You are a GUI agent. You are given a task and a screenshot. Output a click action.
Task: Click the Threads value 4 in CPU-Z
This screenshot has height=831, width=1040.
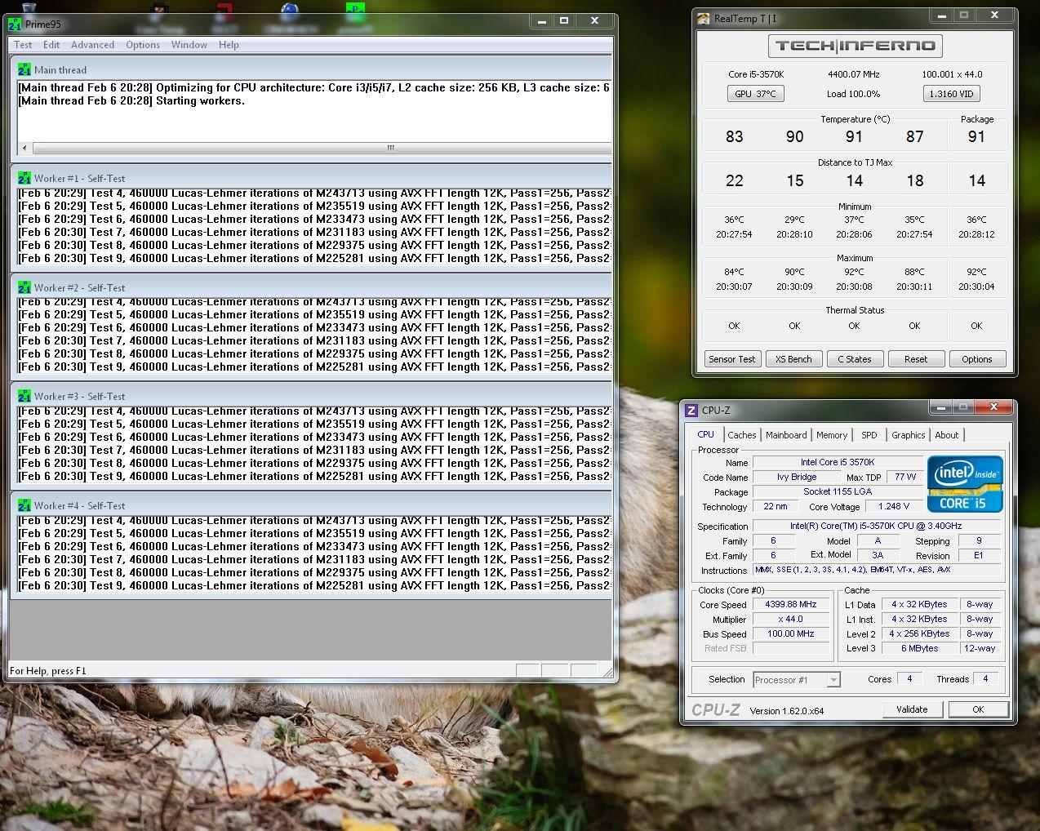(x=986, y=678)
